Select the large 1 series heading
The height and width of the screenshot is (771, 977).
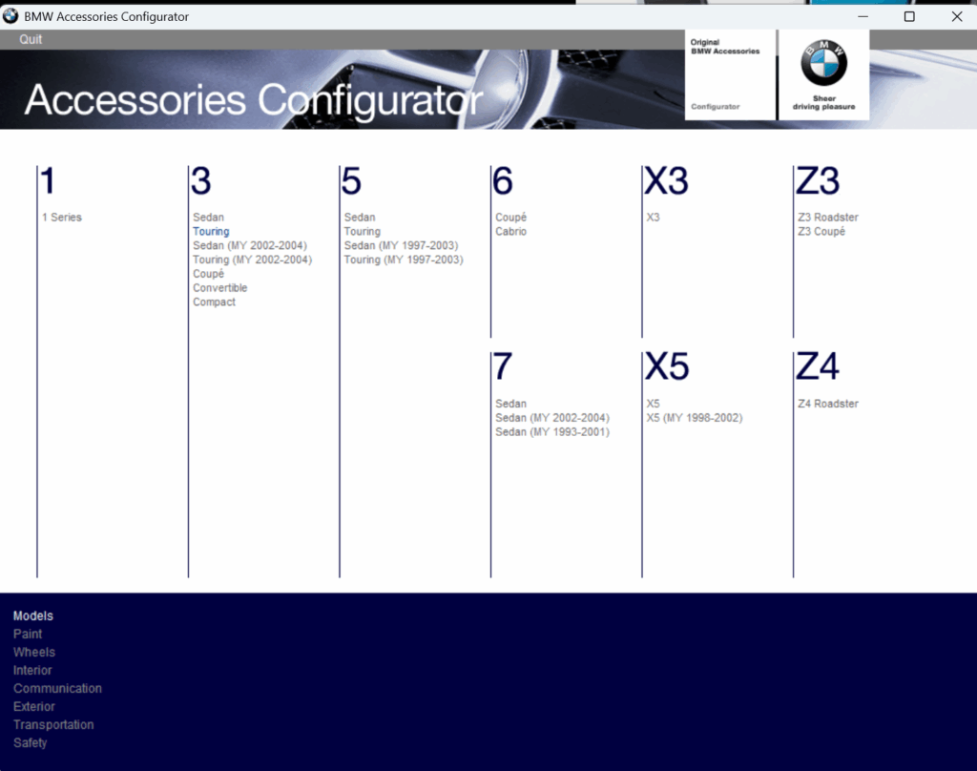48,180
